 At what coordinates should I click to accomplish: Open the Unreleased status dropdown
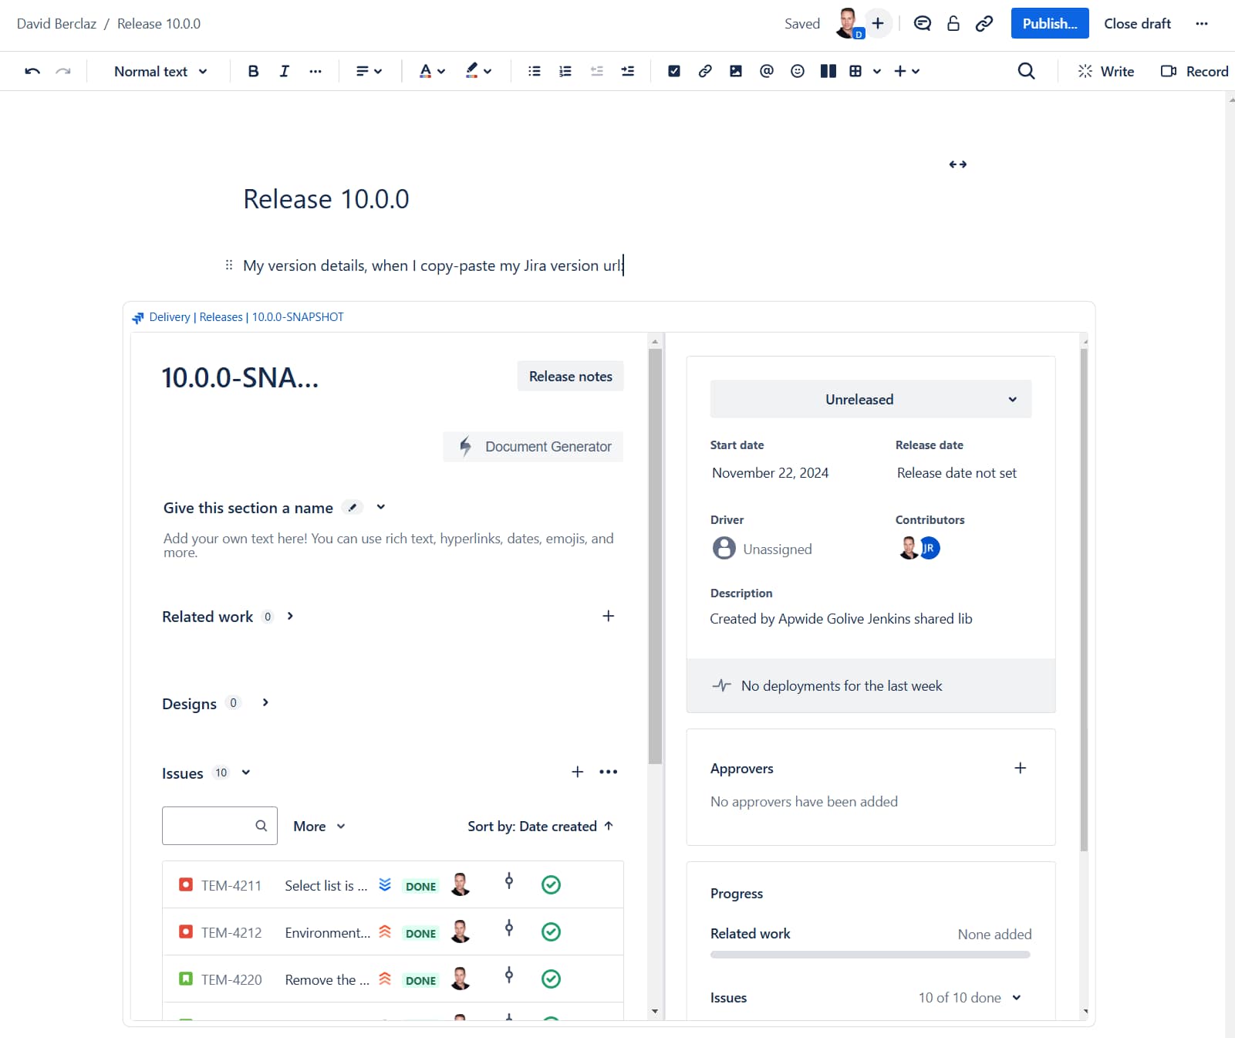coord(870,399)
